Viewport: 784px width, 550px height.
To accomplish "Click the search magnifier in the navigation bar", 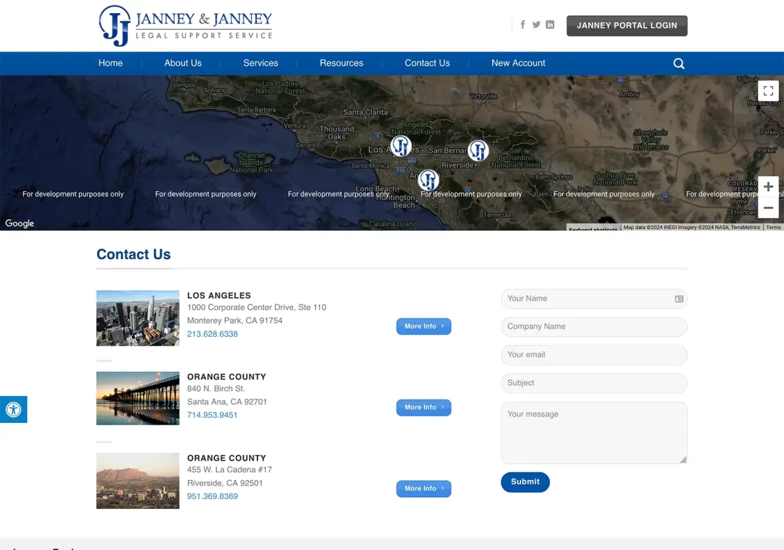I will point(679,63).
